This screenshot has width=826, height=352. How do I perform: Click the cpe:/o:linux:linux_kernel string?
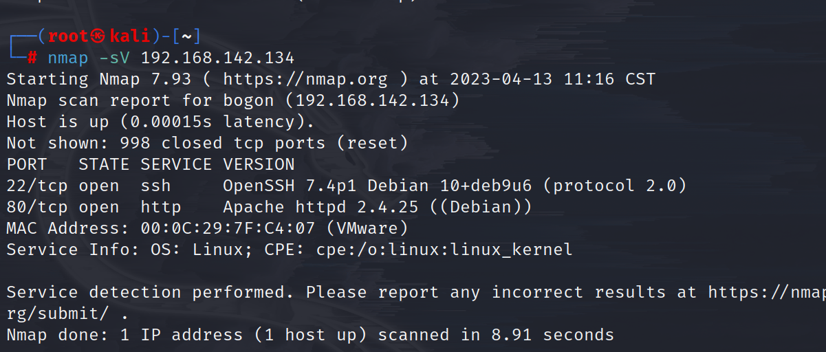(444, 250)
